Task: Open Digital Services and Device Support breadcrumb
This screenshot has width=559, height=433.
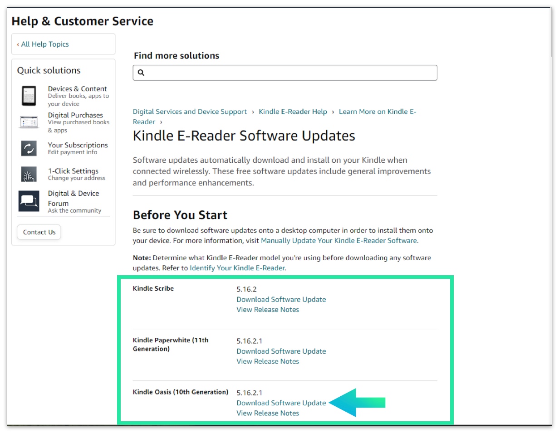Action: point(190,112)
